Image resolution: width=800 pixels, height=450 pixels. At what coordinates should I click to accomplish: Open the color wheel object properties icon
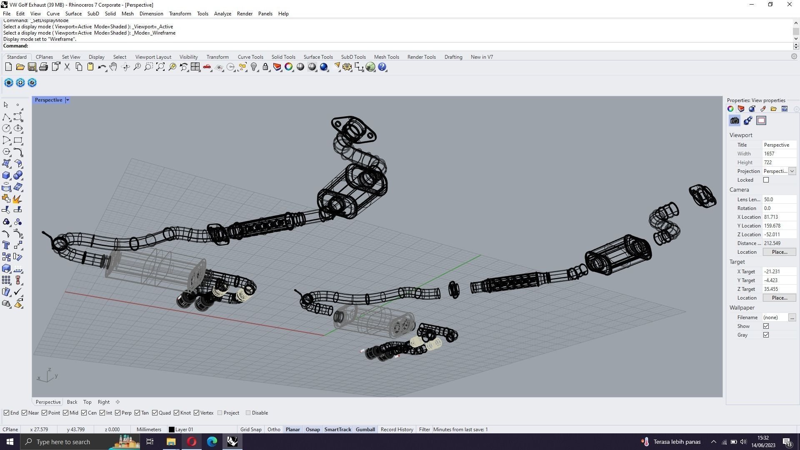[289, 67]
